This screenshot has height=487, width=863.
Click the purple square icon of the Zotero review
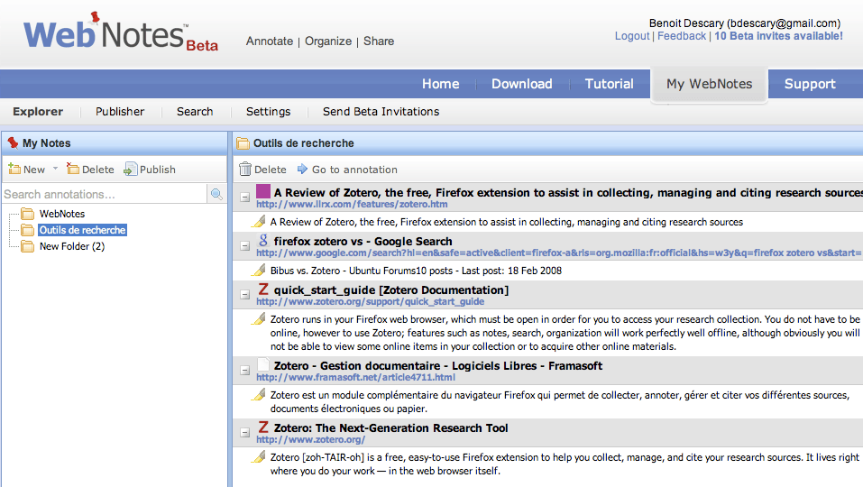click(263, 191)
